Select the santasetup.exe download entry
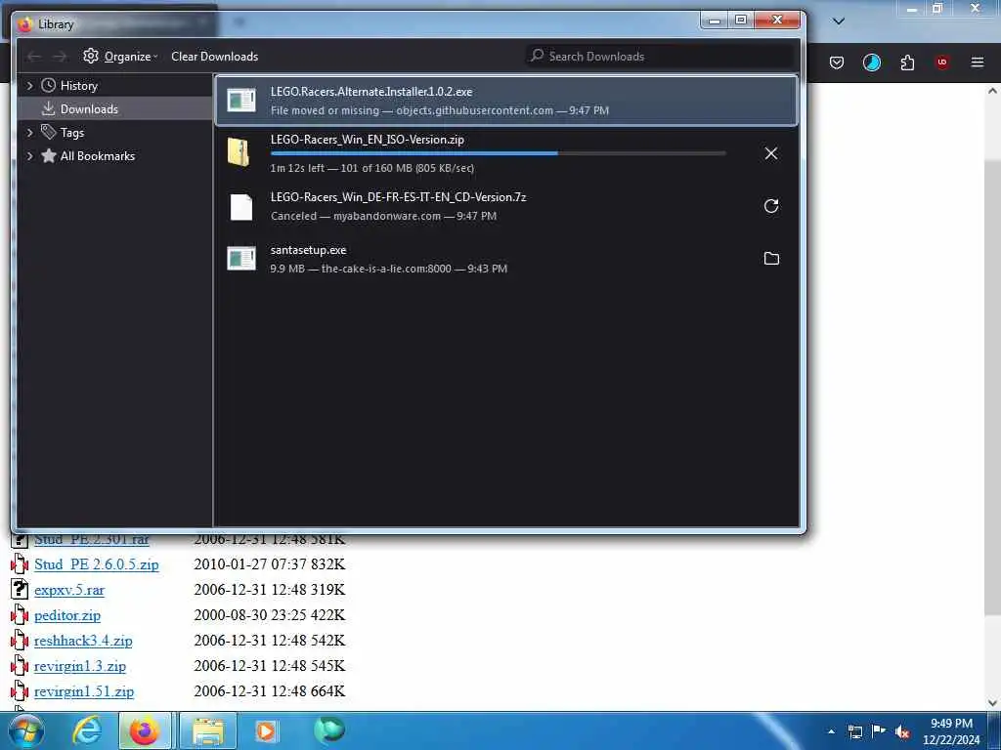 coord(506,259)
